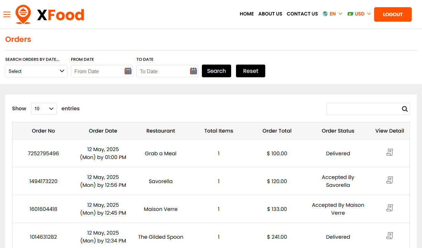Screen dimensions: 422x248
Task: Reset the order filters
Action: click(x=250, y=71)
